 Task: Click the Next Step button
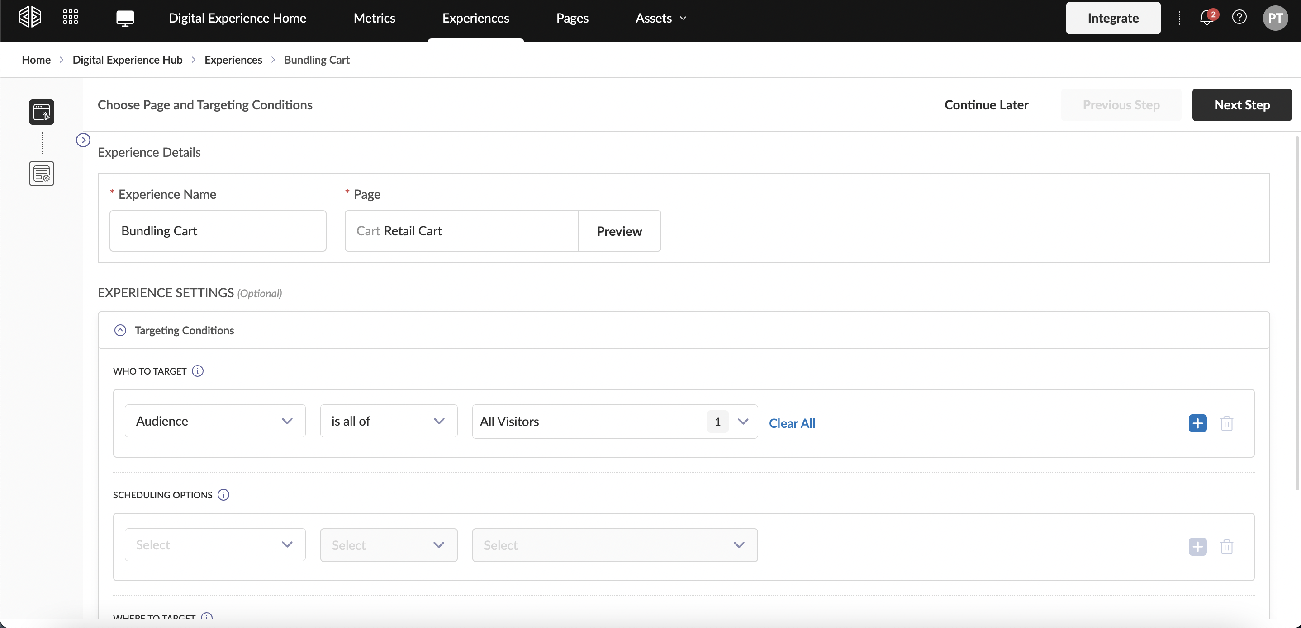pyautogui.click(x=1241, y=105)
